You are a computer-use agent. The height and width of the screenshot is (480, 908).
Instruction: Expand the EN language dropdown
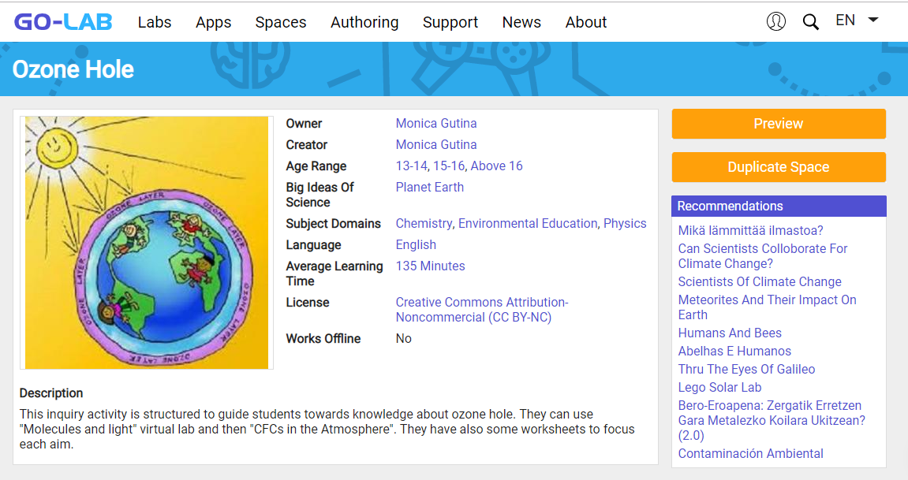coord(856,20)
